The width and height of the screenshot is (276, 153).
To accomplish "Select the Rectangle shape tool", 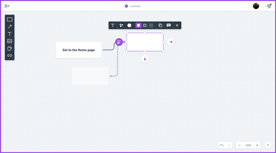I will tap(10, 19).
